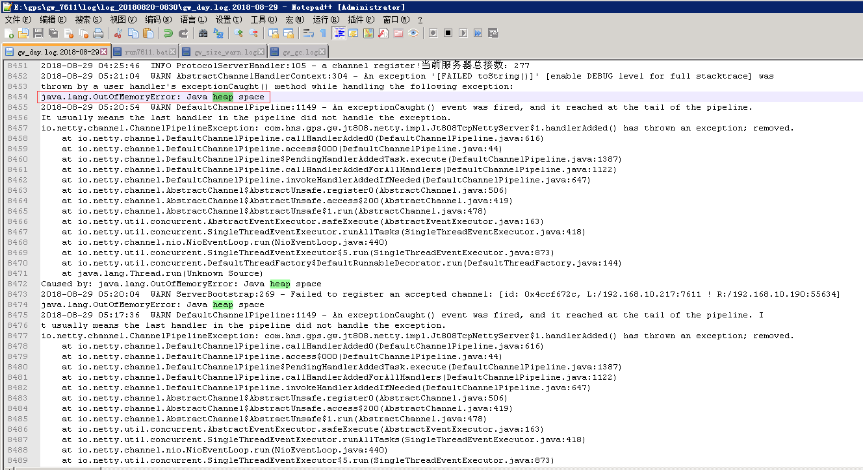
Task: Play back the recorded macro icon
Action: point(463,33)
